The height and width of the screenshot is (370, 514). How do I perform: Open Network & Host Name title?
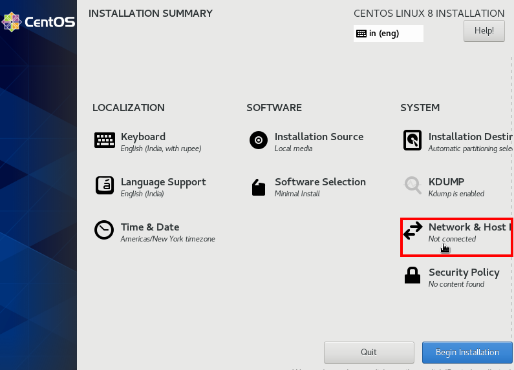tap(470, 227)
